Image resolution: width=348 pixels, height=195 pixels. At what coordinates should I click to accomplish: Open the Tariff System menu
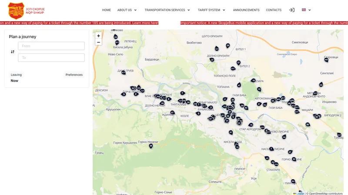209,10
